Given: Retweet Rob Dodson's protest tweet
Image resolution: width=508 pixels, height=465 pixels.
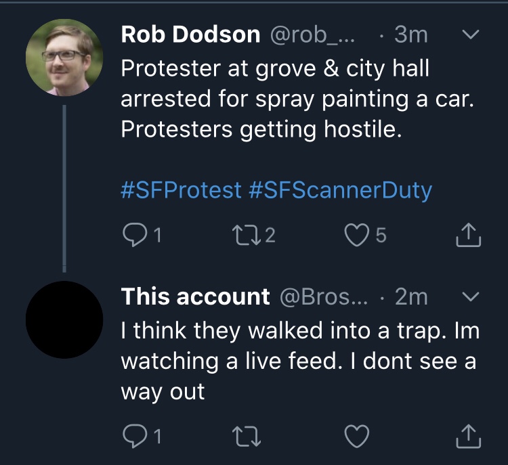Looking at the screenshot, I should (x=242, y=235).
